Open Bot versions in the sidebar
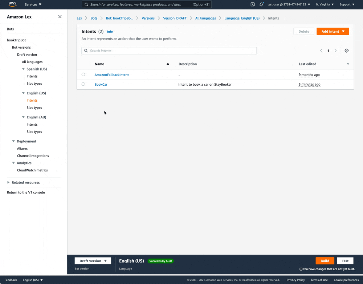Image resolution: width=363 pixels, height=284 pixels. pyautogui.click(x=21, y=47)
